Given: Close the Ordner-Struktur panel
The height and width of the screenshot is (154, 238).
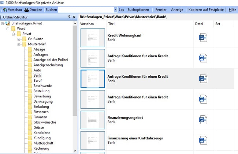Looking at the screenshot, I should (x=74, y=17).
